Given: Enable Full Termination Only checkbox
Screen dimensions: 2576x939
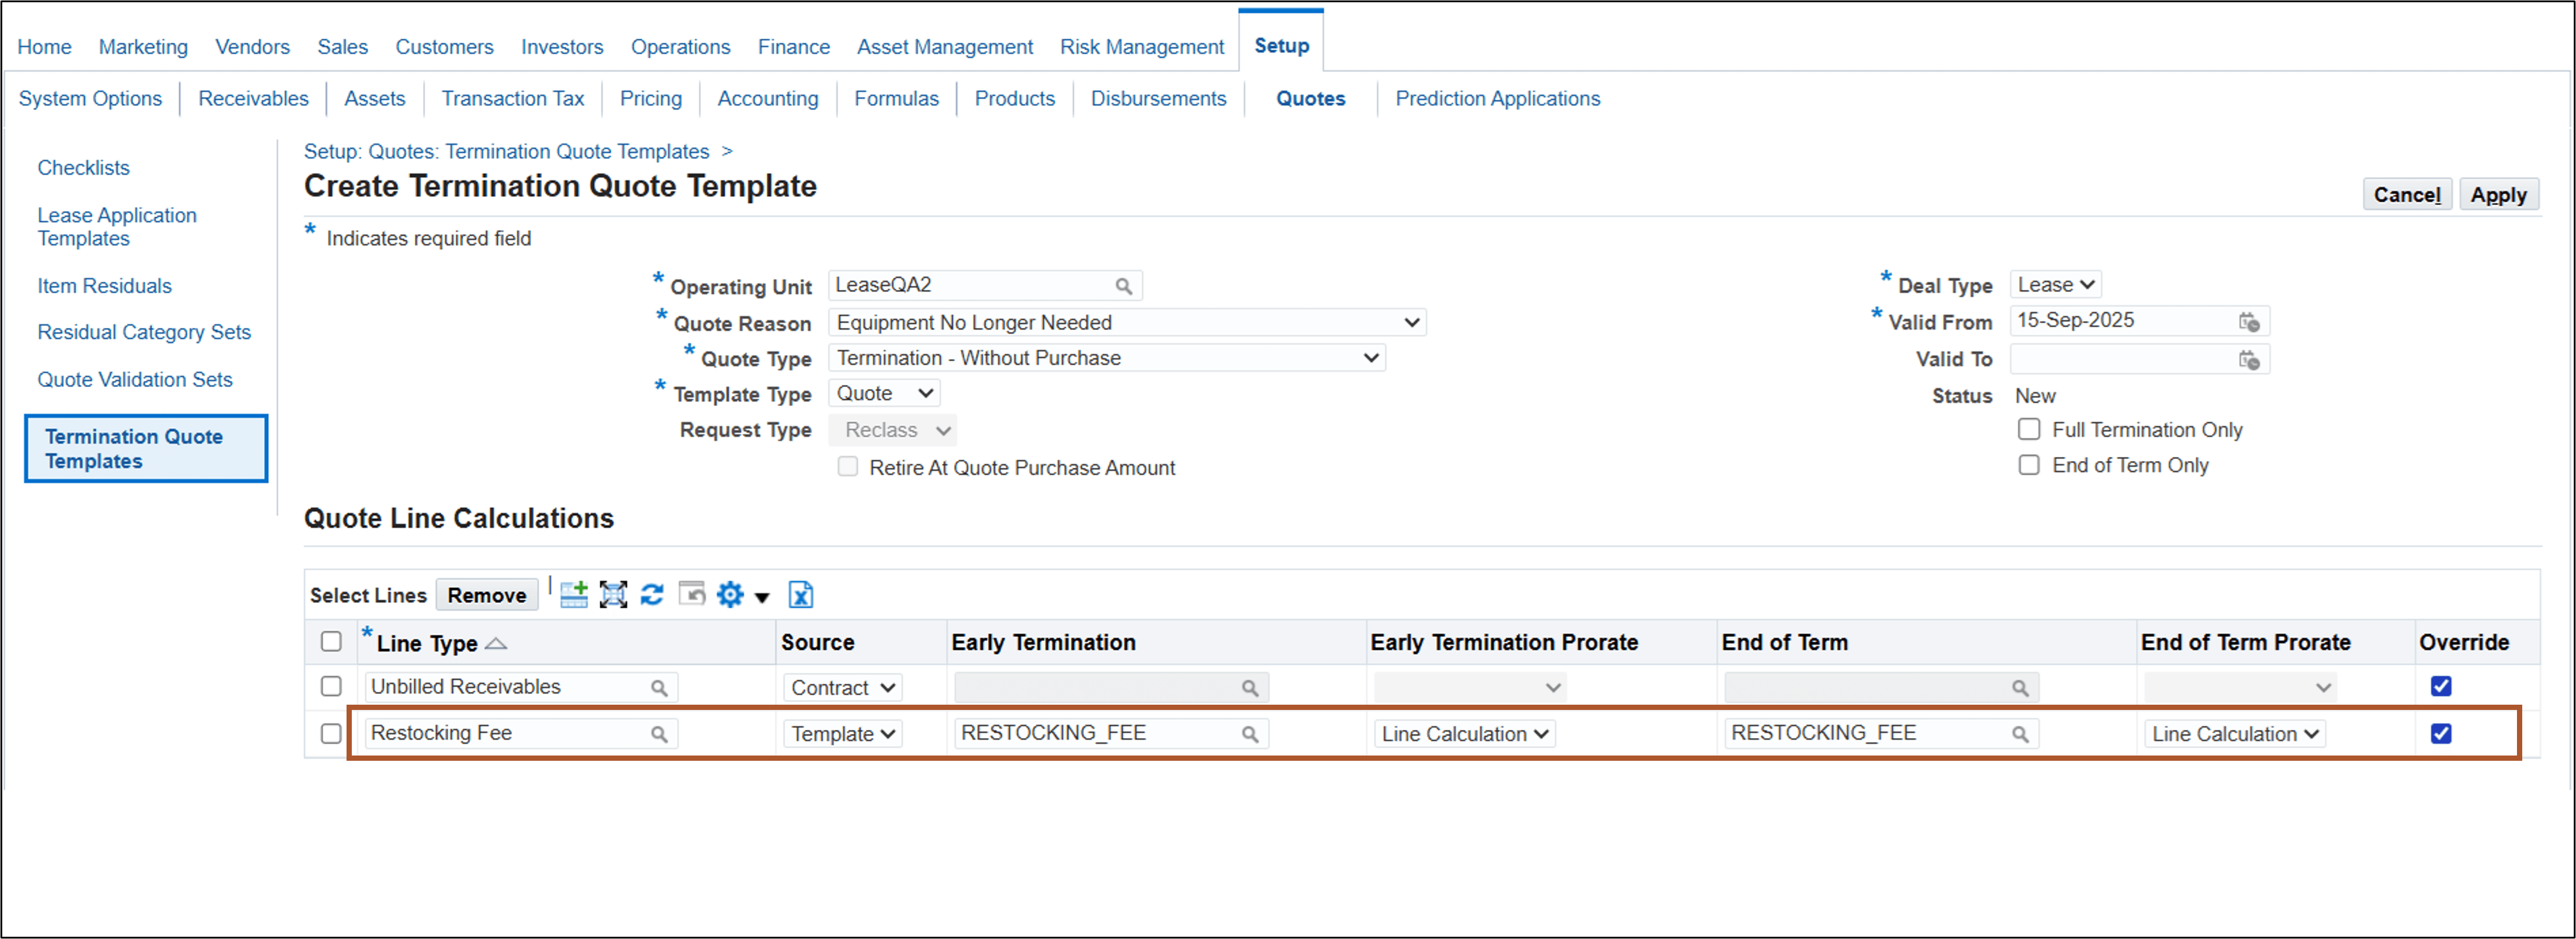Looking at the screenshot, I should (2028, 430).
